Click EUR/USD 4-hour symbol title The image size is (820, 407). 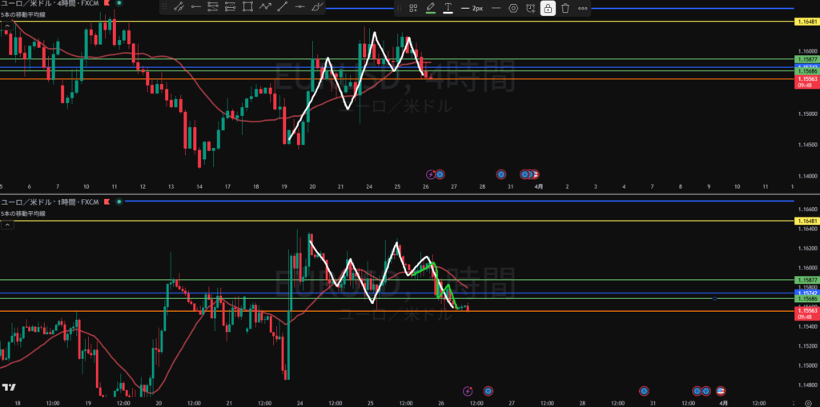pos(40,5)
